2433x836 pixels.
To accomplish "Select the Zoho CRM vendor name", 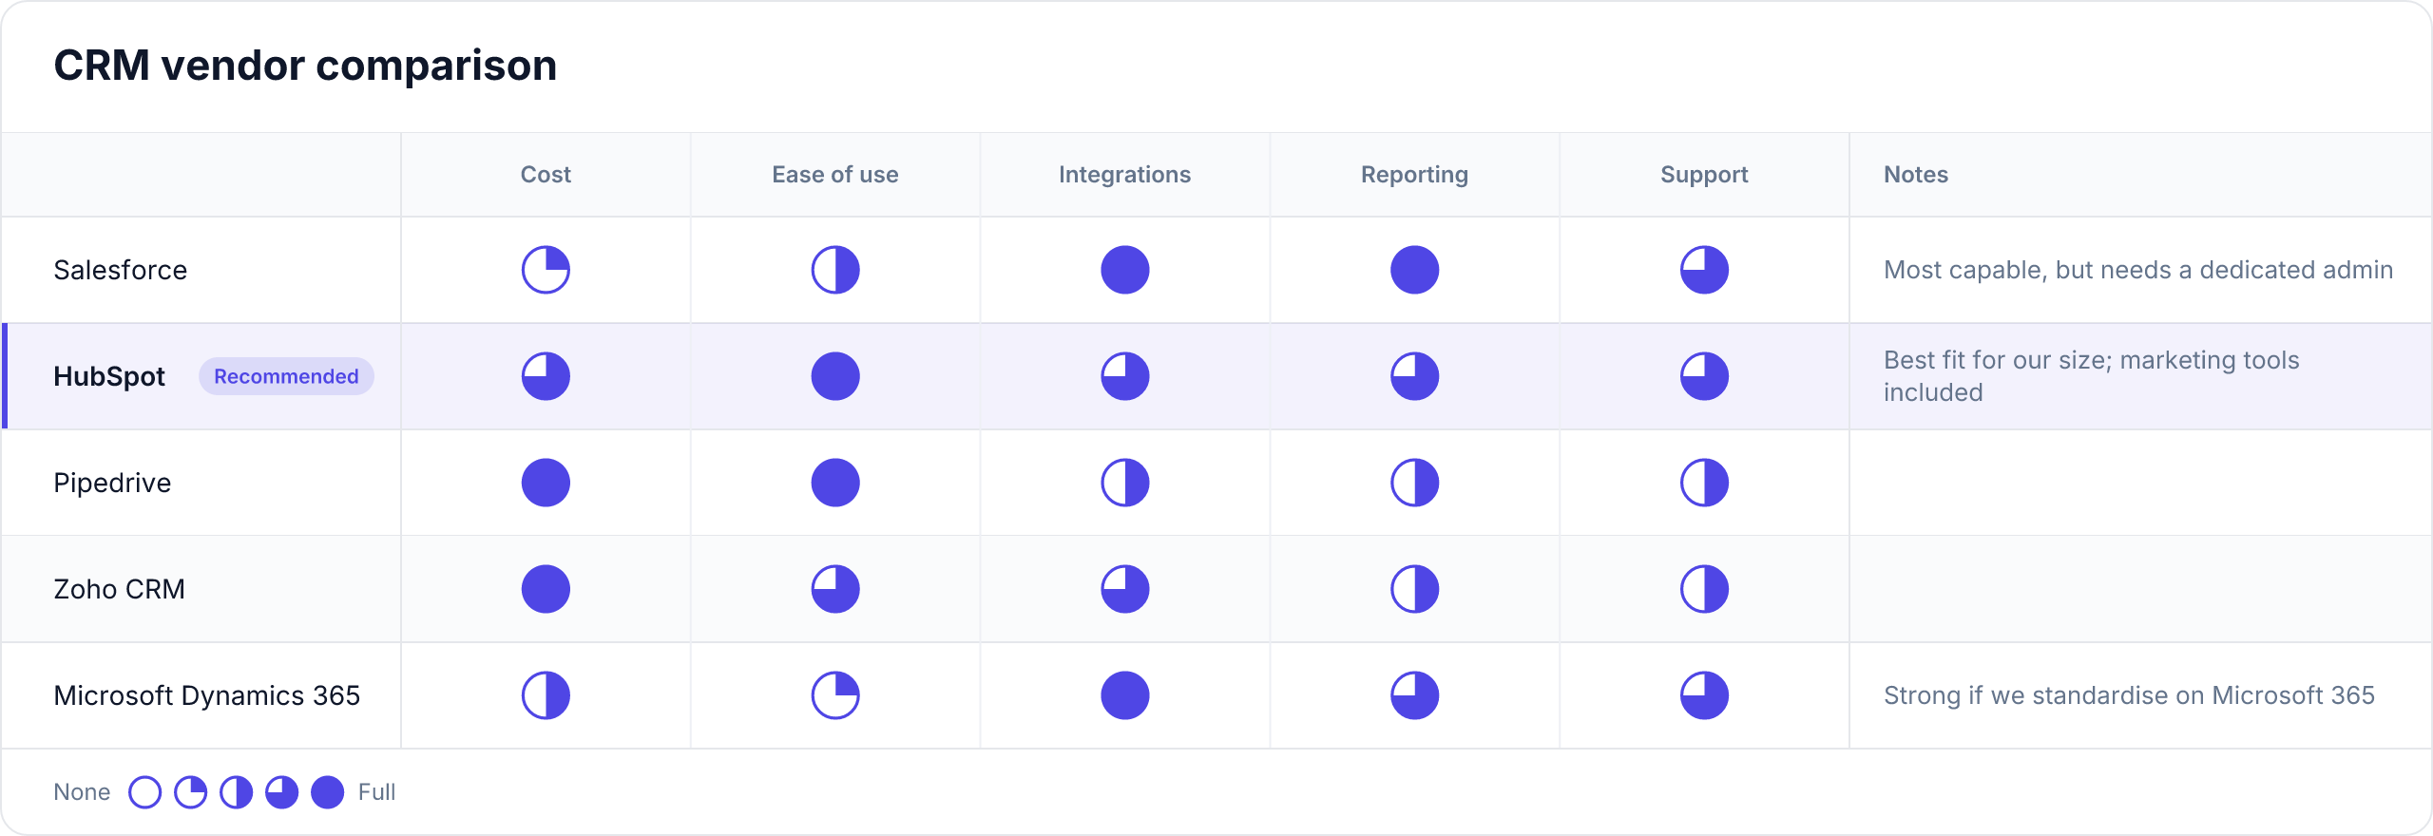I will click(x=119, y=589).
